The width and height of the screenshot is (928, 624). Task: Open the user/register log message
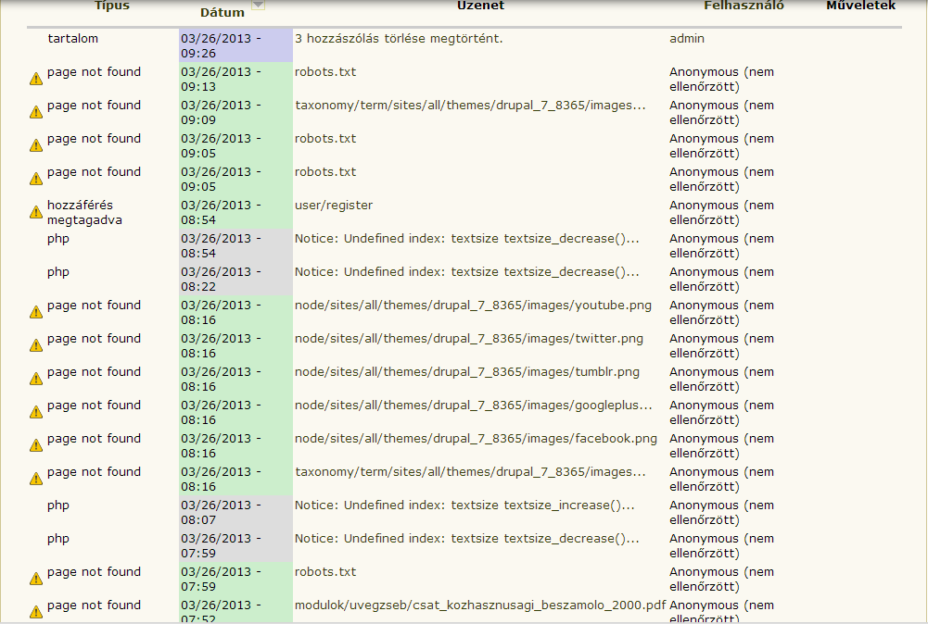[x=334, y=206]
